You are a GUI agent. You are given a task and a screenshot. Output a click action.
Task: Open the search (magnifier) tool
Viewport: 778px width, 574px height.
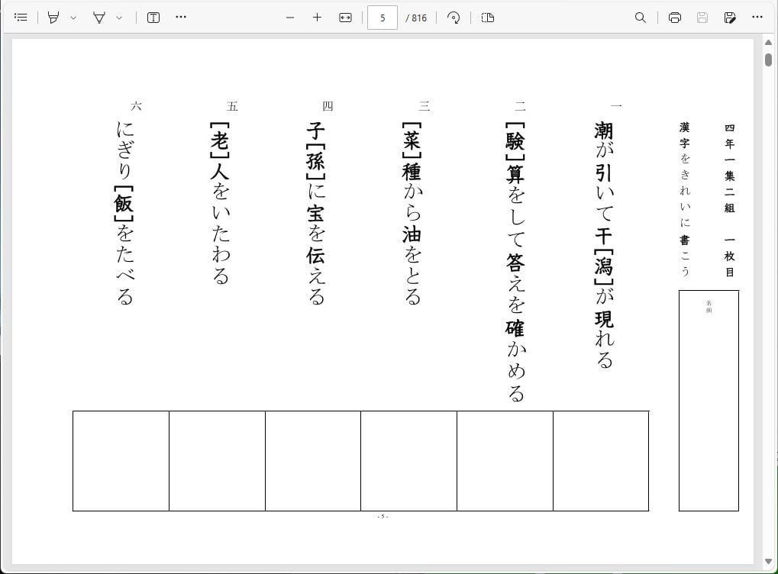[x=641, y=18]
